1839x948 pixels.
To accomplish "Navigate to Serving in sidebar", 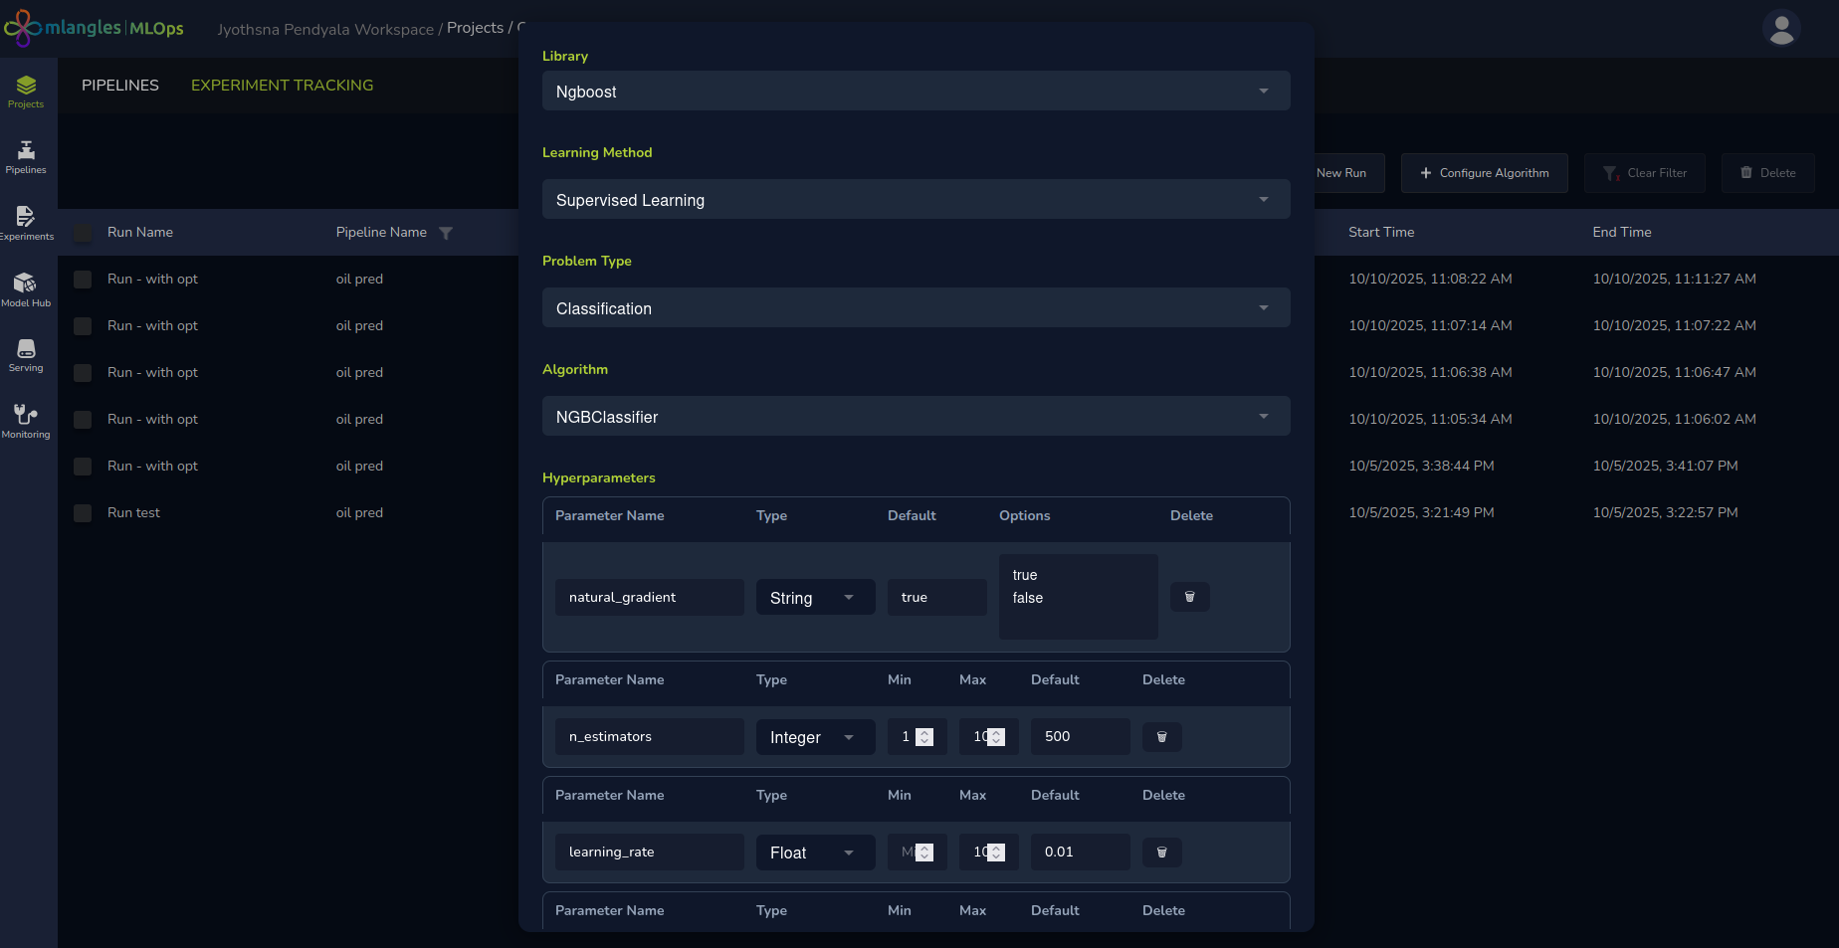I will pyautogui.click(x=26, y=355).
